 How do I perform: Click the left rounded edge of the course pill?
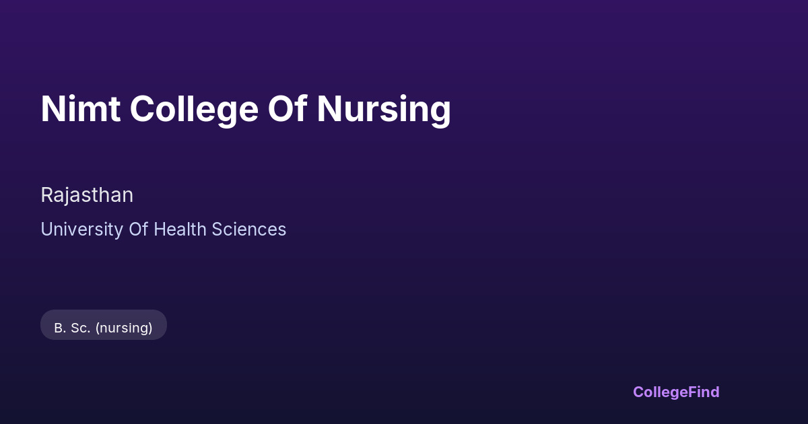click(x=44, y=325)
